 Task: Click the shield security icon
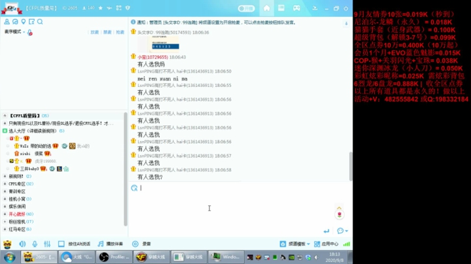(x=128, y=8)
